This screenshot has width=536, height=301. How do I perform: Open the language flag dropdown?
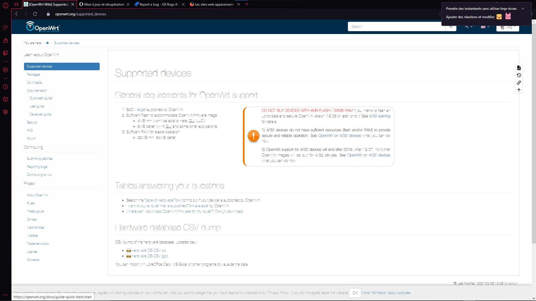(485, 27)
